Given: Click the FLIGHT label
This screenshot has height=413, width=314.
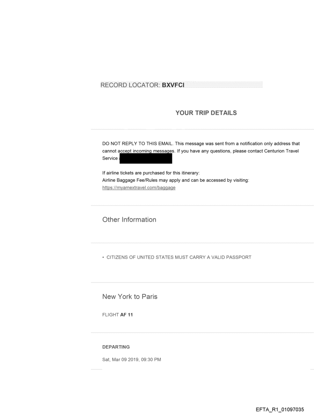Looking at the screenshot, I should click(x=110, y=314).
